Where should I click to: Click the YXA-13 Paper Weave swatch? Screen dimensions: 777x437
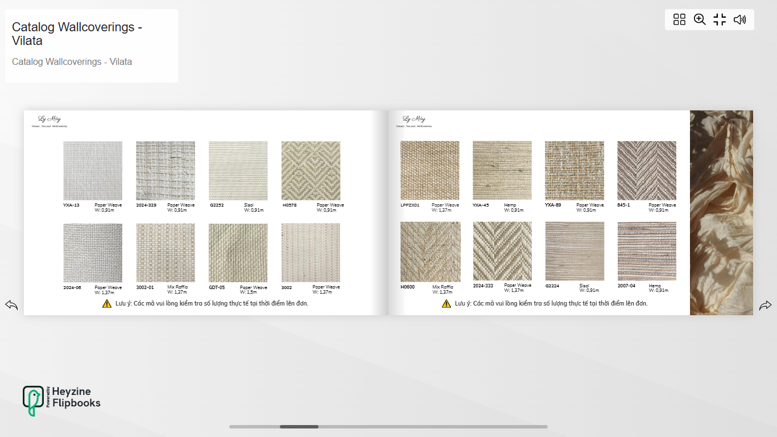click(93, 171)
